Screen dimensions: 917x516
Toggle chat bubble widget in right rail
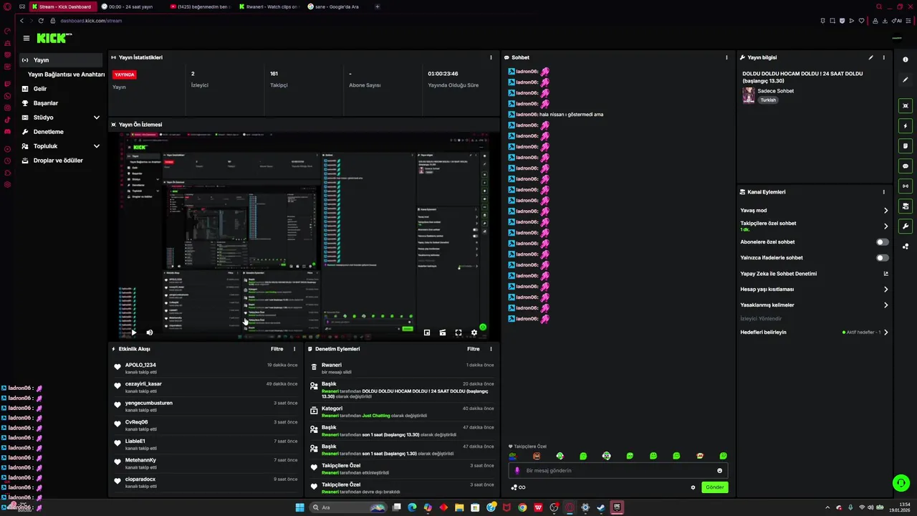pyautogui.click(x=906, y=166)
